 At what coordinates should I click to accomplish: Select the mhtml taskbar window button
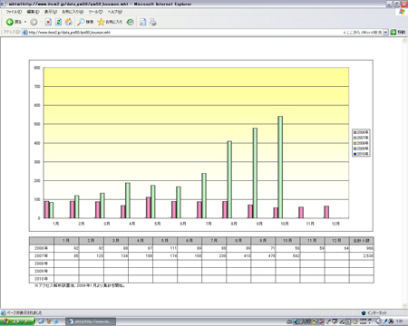(x=91, y=321)
